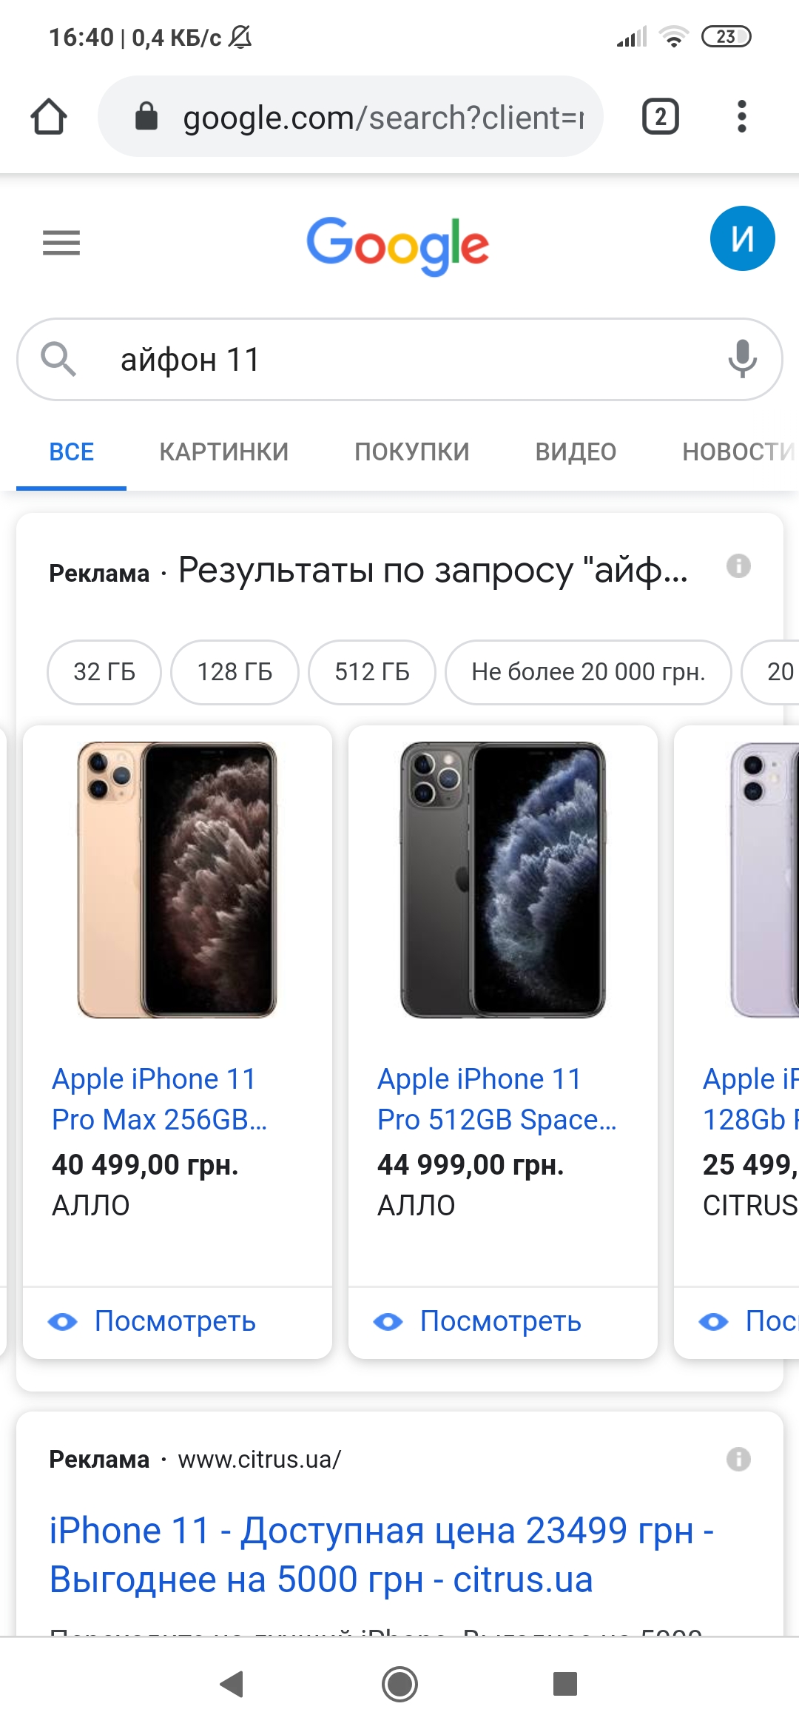Start voice search with the microphone
Image resolution: width=799 pixels, height=1732 pixels.
tap(742, 360)
